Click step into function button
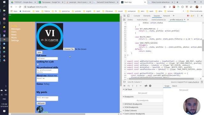Screen dimensions: 204x115 coord(133,86)
